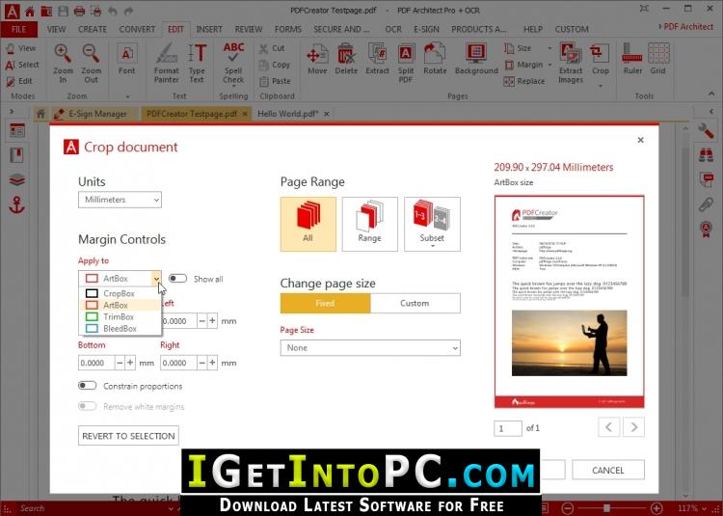Expand the Subset page range dropdown
Screen dimensions: 723x516
click(432, 246)
